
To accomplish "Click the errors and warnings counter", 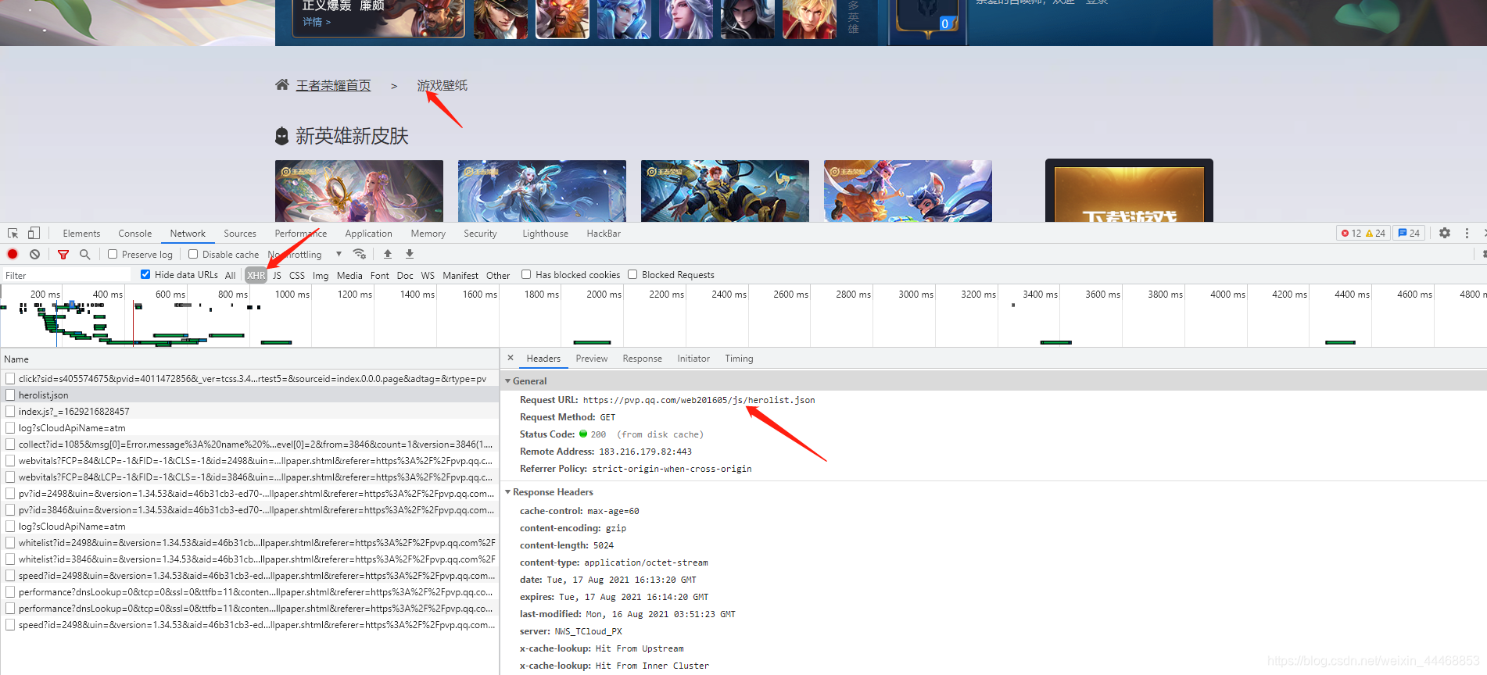I will pos(1363,233).
